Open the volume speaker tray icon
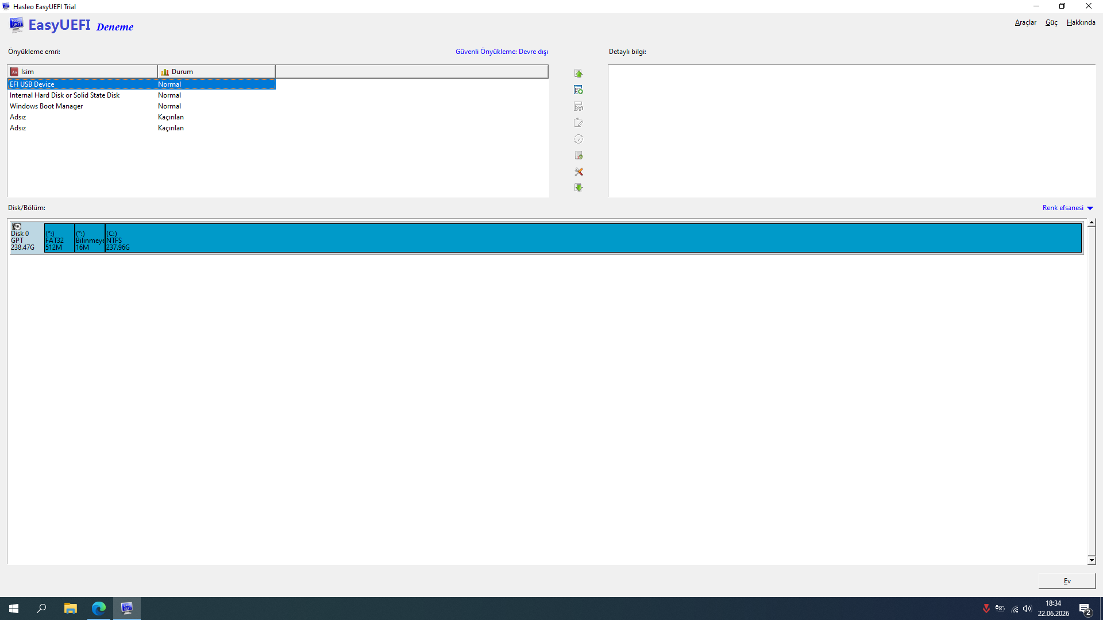Screen dimensions: 1103x620 [x=1027, y=609]
